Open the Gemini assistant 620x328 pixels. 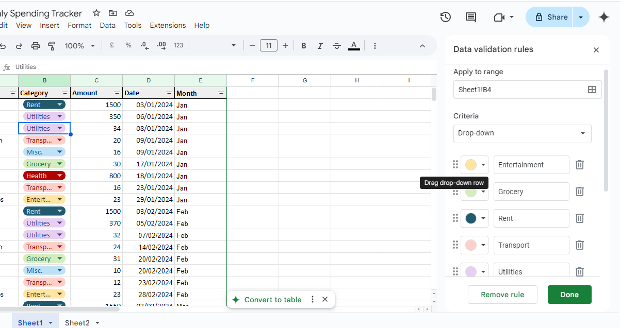(x=603, y=17)
